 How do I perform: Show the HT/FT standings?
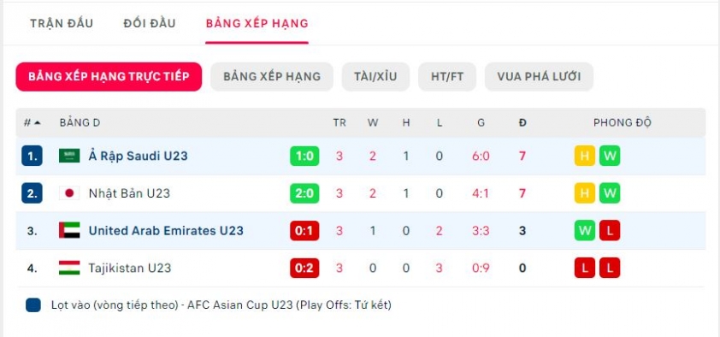pos(447,77)
